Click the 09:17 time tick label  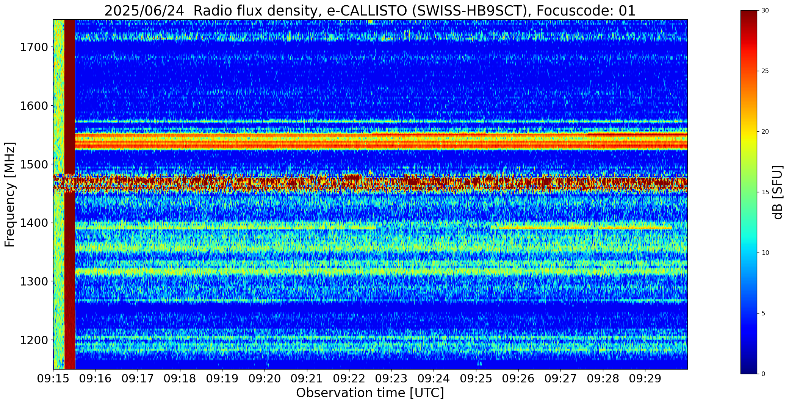coord(138,379)
